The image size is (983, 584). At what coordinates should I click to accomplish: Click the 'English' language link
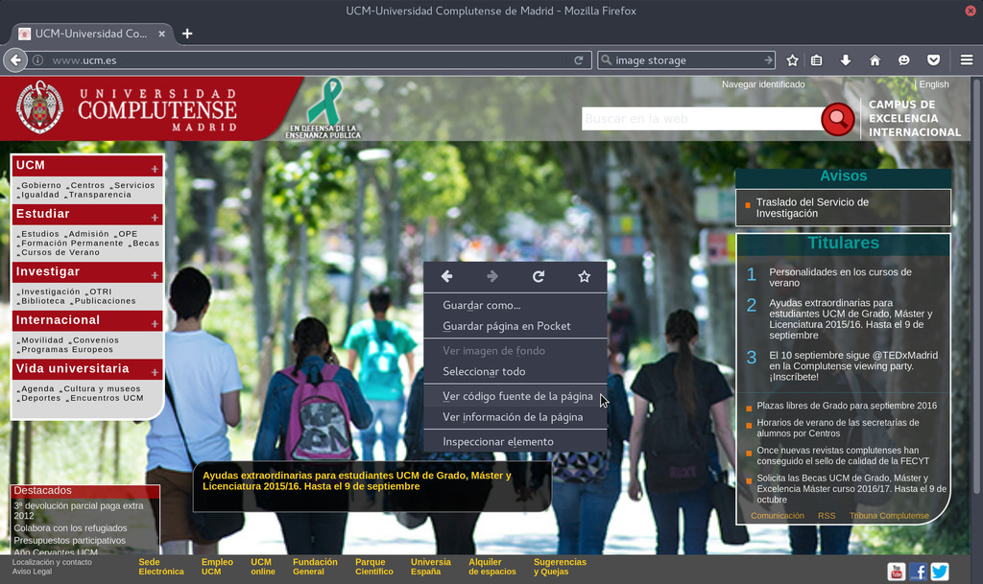coord(934,83)
